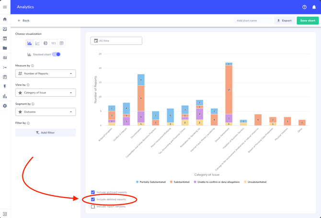Viewport: 321px width, 218px height.
Task: Pick the table visualization icon
Action: point(61,44)
